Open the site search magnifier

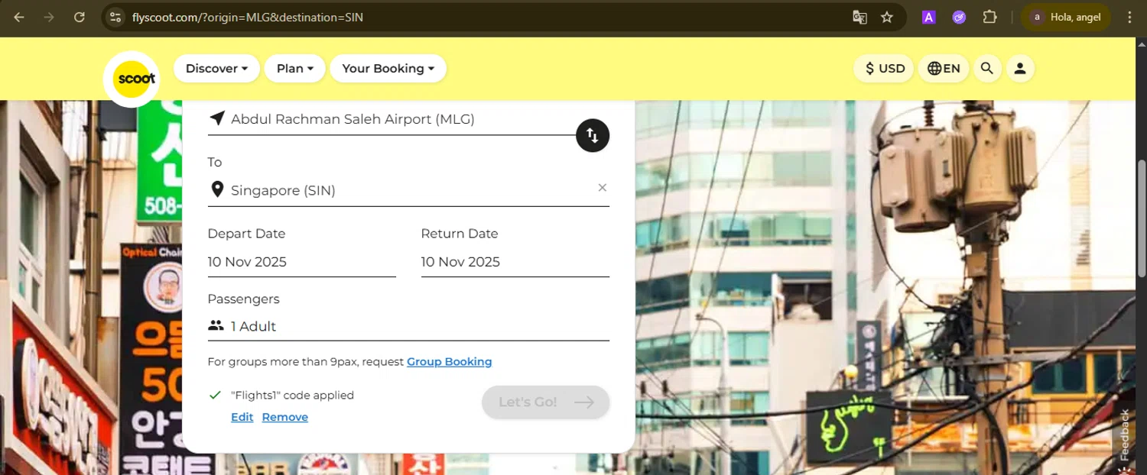(987, 69)
